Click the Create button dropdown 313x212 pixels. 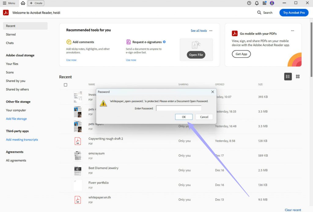[36, 3]
